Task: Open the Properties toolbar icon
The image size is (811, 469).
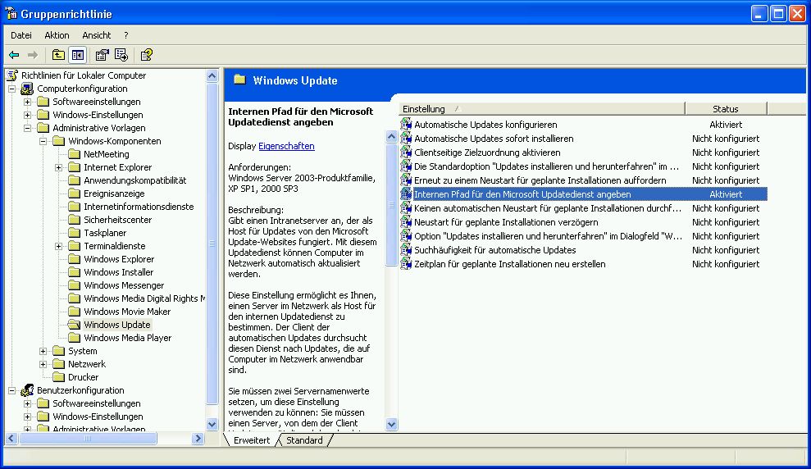Action: 102,55
